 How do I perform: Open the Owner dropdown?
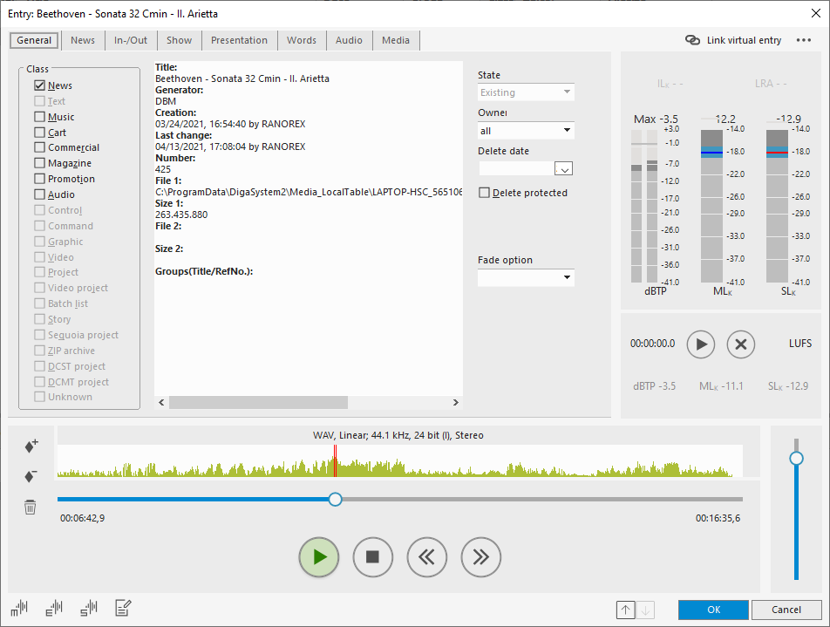[526, 131]
